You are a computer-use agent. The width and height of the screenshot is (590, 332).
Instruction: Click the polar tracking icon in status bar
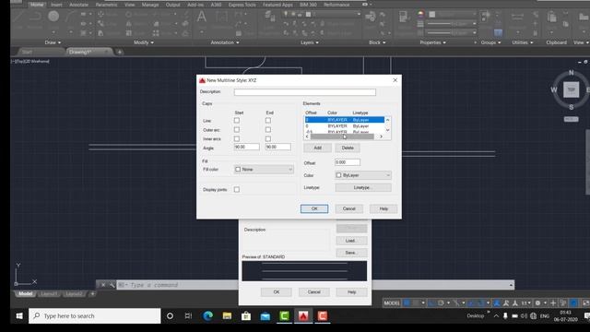click(x=441, y=302)
